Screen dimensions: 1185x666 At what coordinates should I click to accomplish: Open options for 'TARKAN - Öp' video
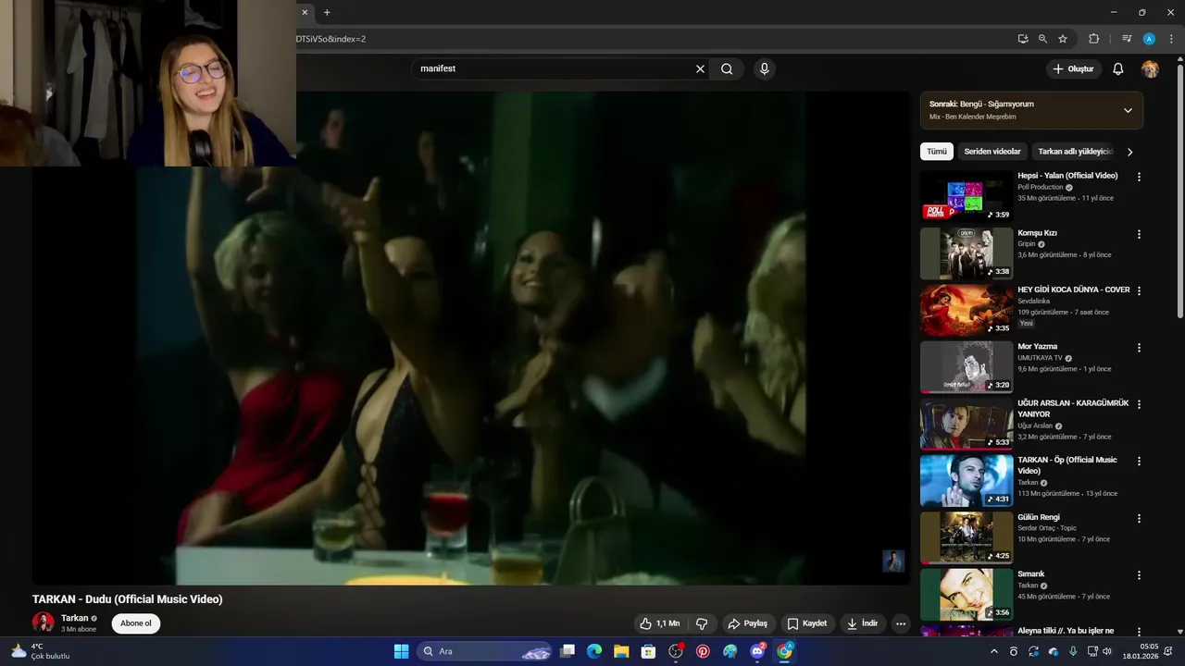(1139, 461)
